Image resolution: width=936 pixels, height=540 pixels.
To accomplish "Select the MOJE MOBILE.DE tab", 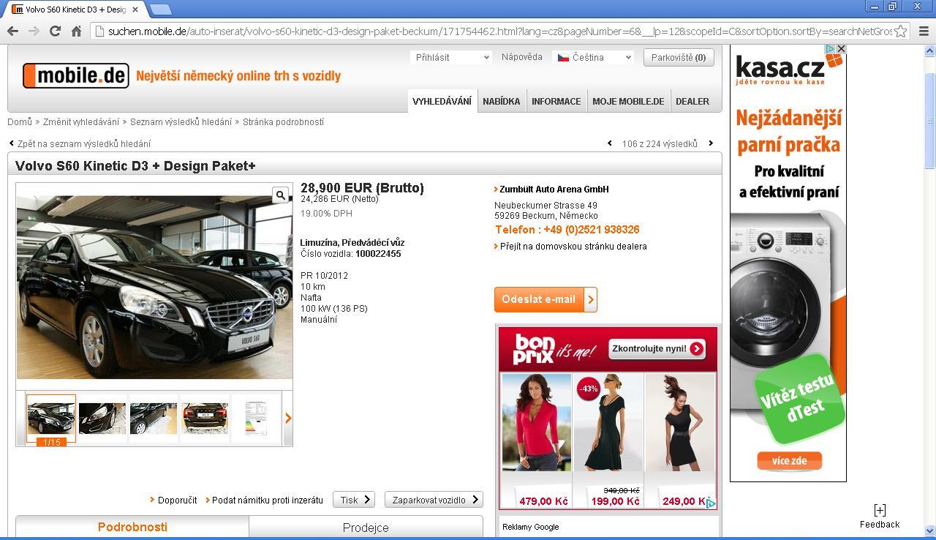I will [x=628, y=101].
